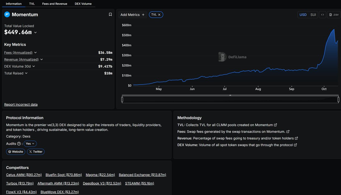
Task: Expand Revenue (Annualized) details
Action: point(41,59)
